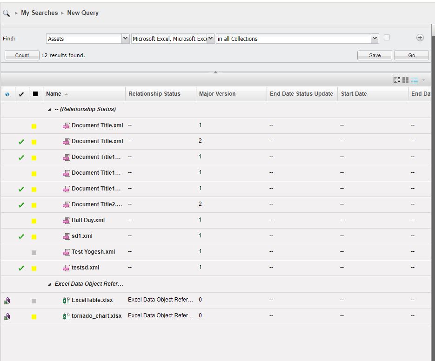435x361 pixels.
Task: Select the Document Title2.... name
Action: (97, 204)
